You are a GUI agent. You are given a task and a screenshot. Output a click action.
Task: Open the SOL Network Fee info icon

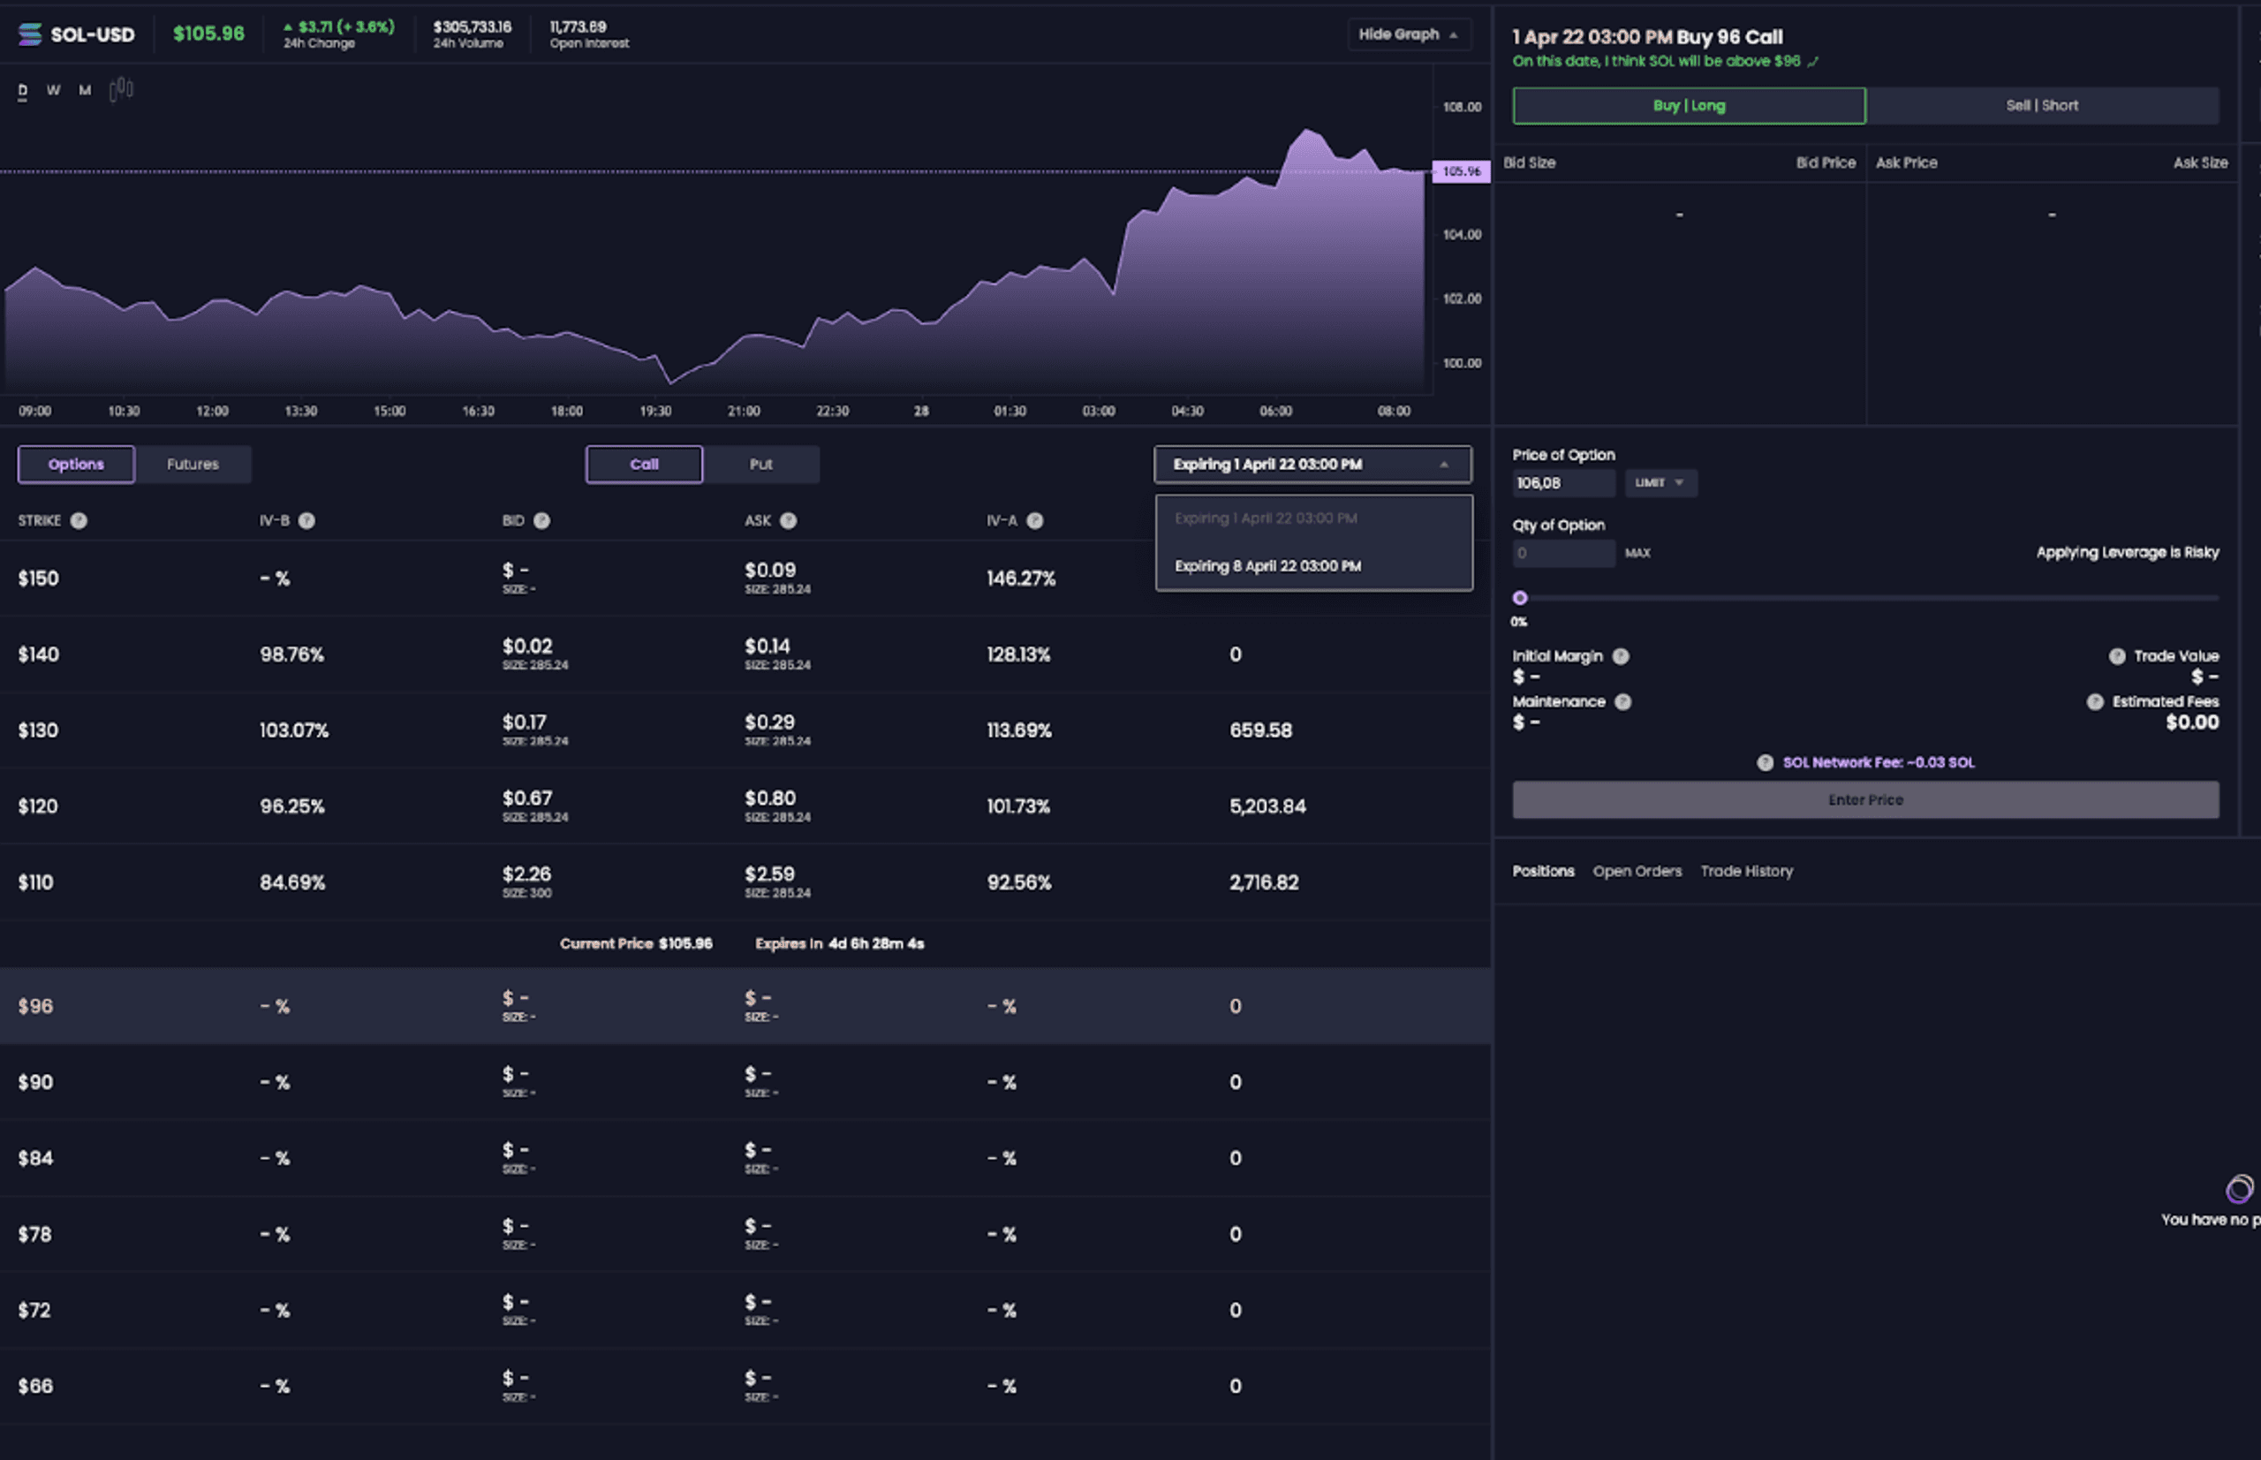click(x=1765, y=762)
